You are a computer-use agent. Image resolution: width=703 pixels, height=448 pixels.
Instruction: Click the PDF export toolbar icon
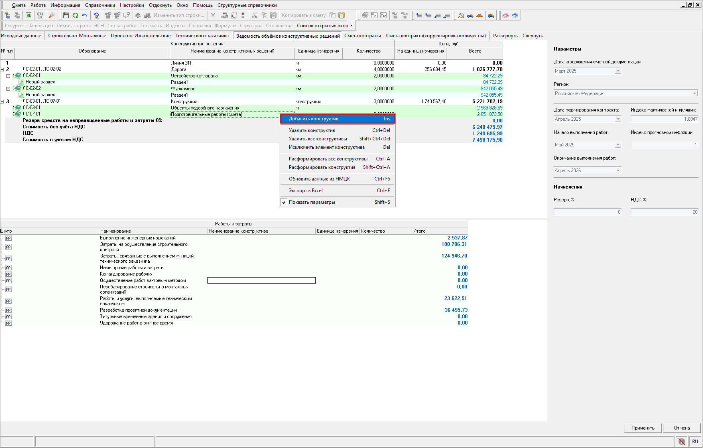pyautogui.click(x=40, y=15)
